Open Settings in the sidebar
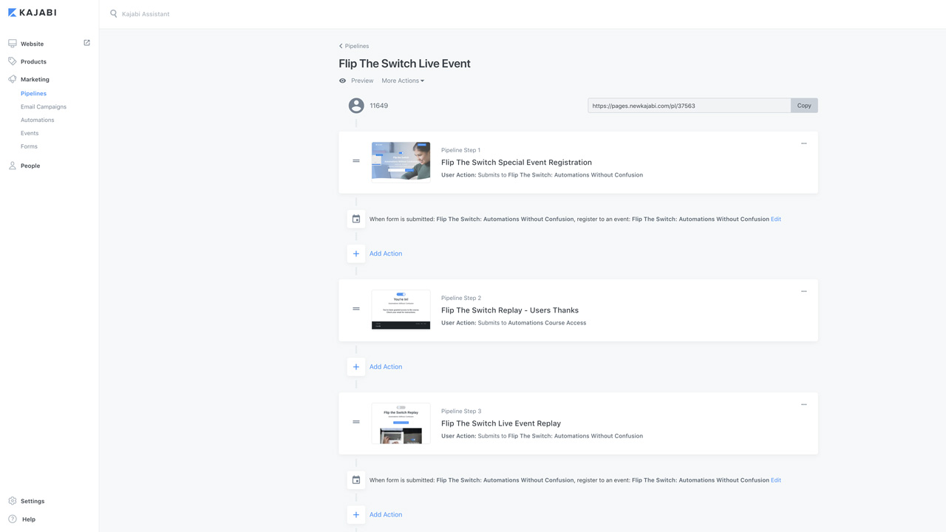946x532 pixels. [x=33, y=501]
